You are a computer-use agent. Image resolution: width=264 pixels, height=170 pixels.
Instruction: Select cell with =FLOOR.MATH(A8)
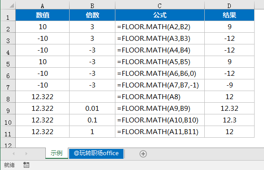point(160,97)
